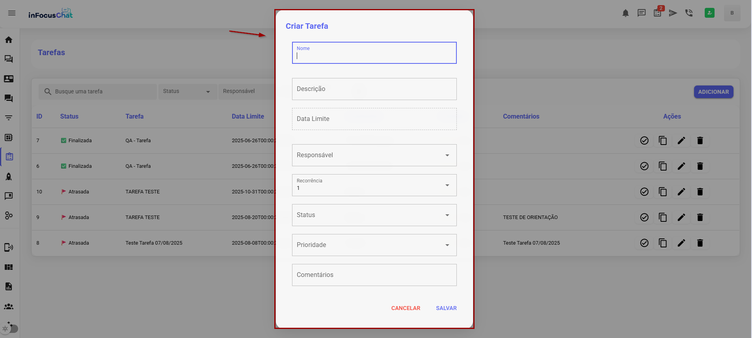Open the phone call icon in header

[689, 13]
